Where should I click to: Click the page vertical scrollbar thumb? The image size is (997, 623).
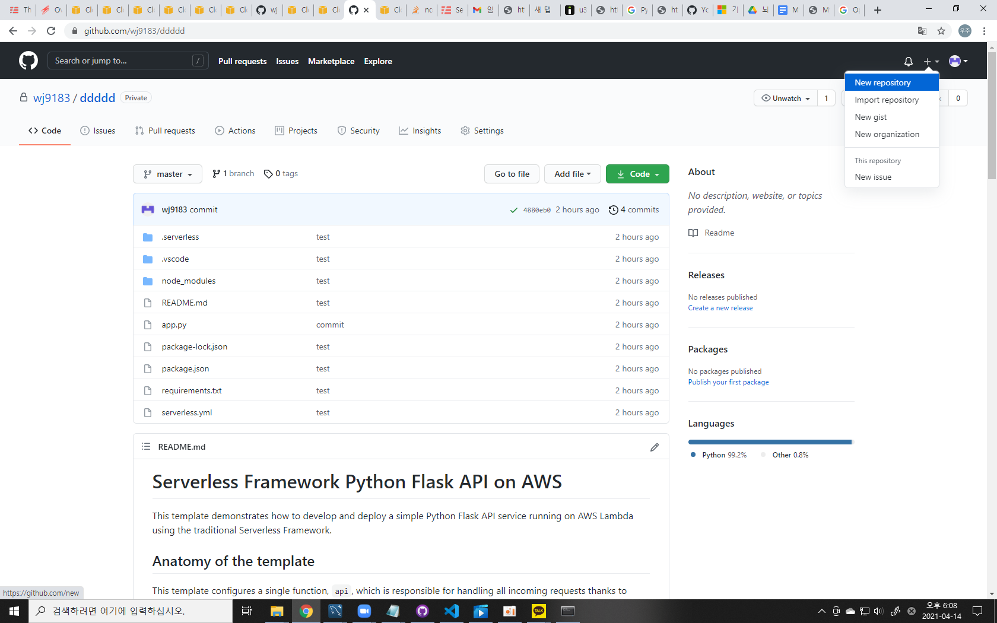(992, 116)
